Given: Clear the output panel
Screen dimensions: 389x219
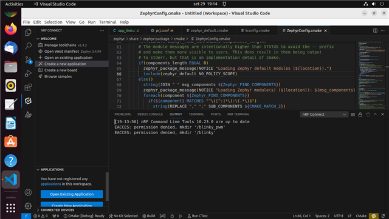Looking at the screenshot, I should tap(353, 114).
